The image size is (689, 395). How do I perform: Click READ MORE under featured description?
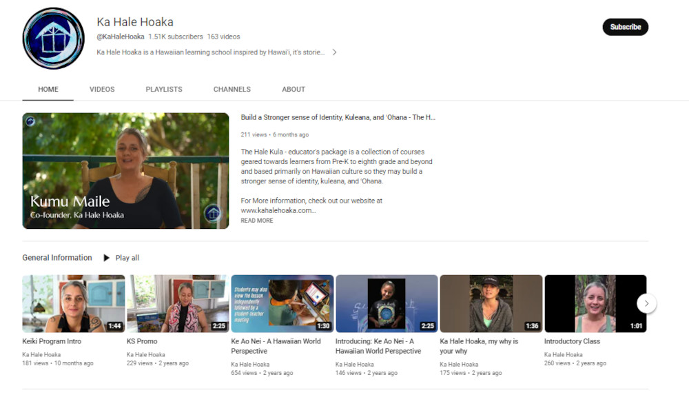pos(256,221)
